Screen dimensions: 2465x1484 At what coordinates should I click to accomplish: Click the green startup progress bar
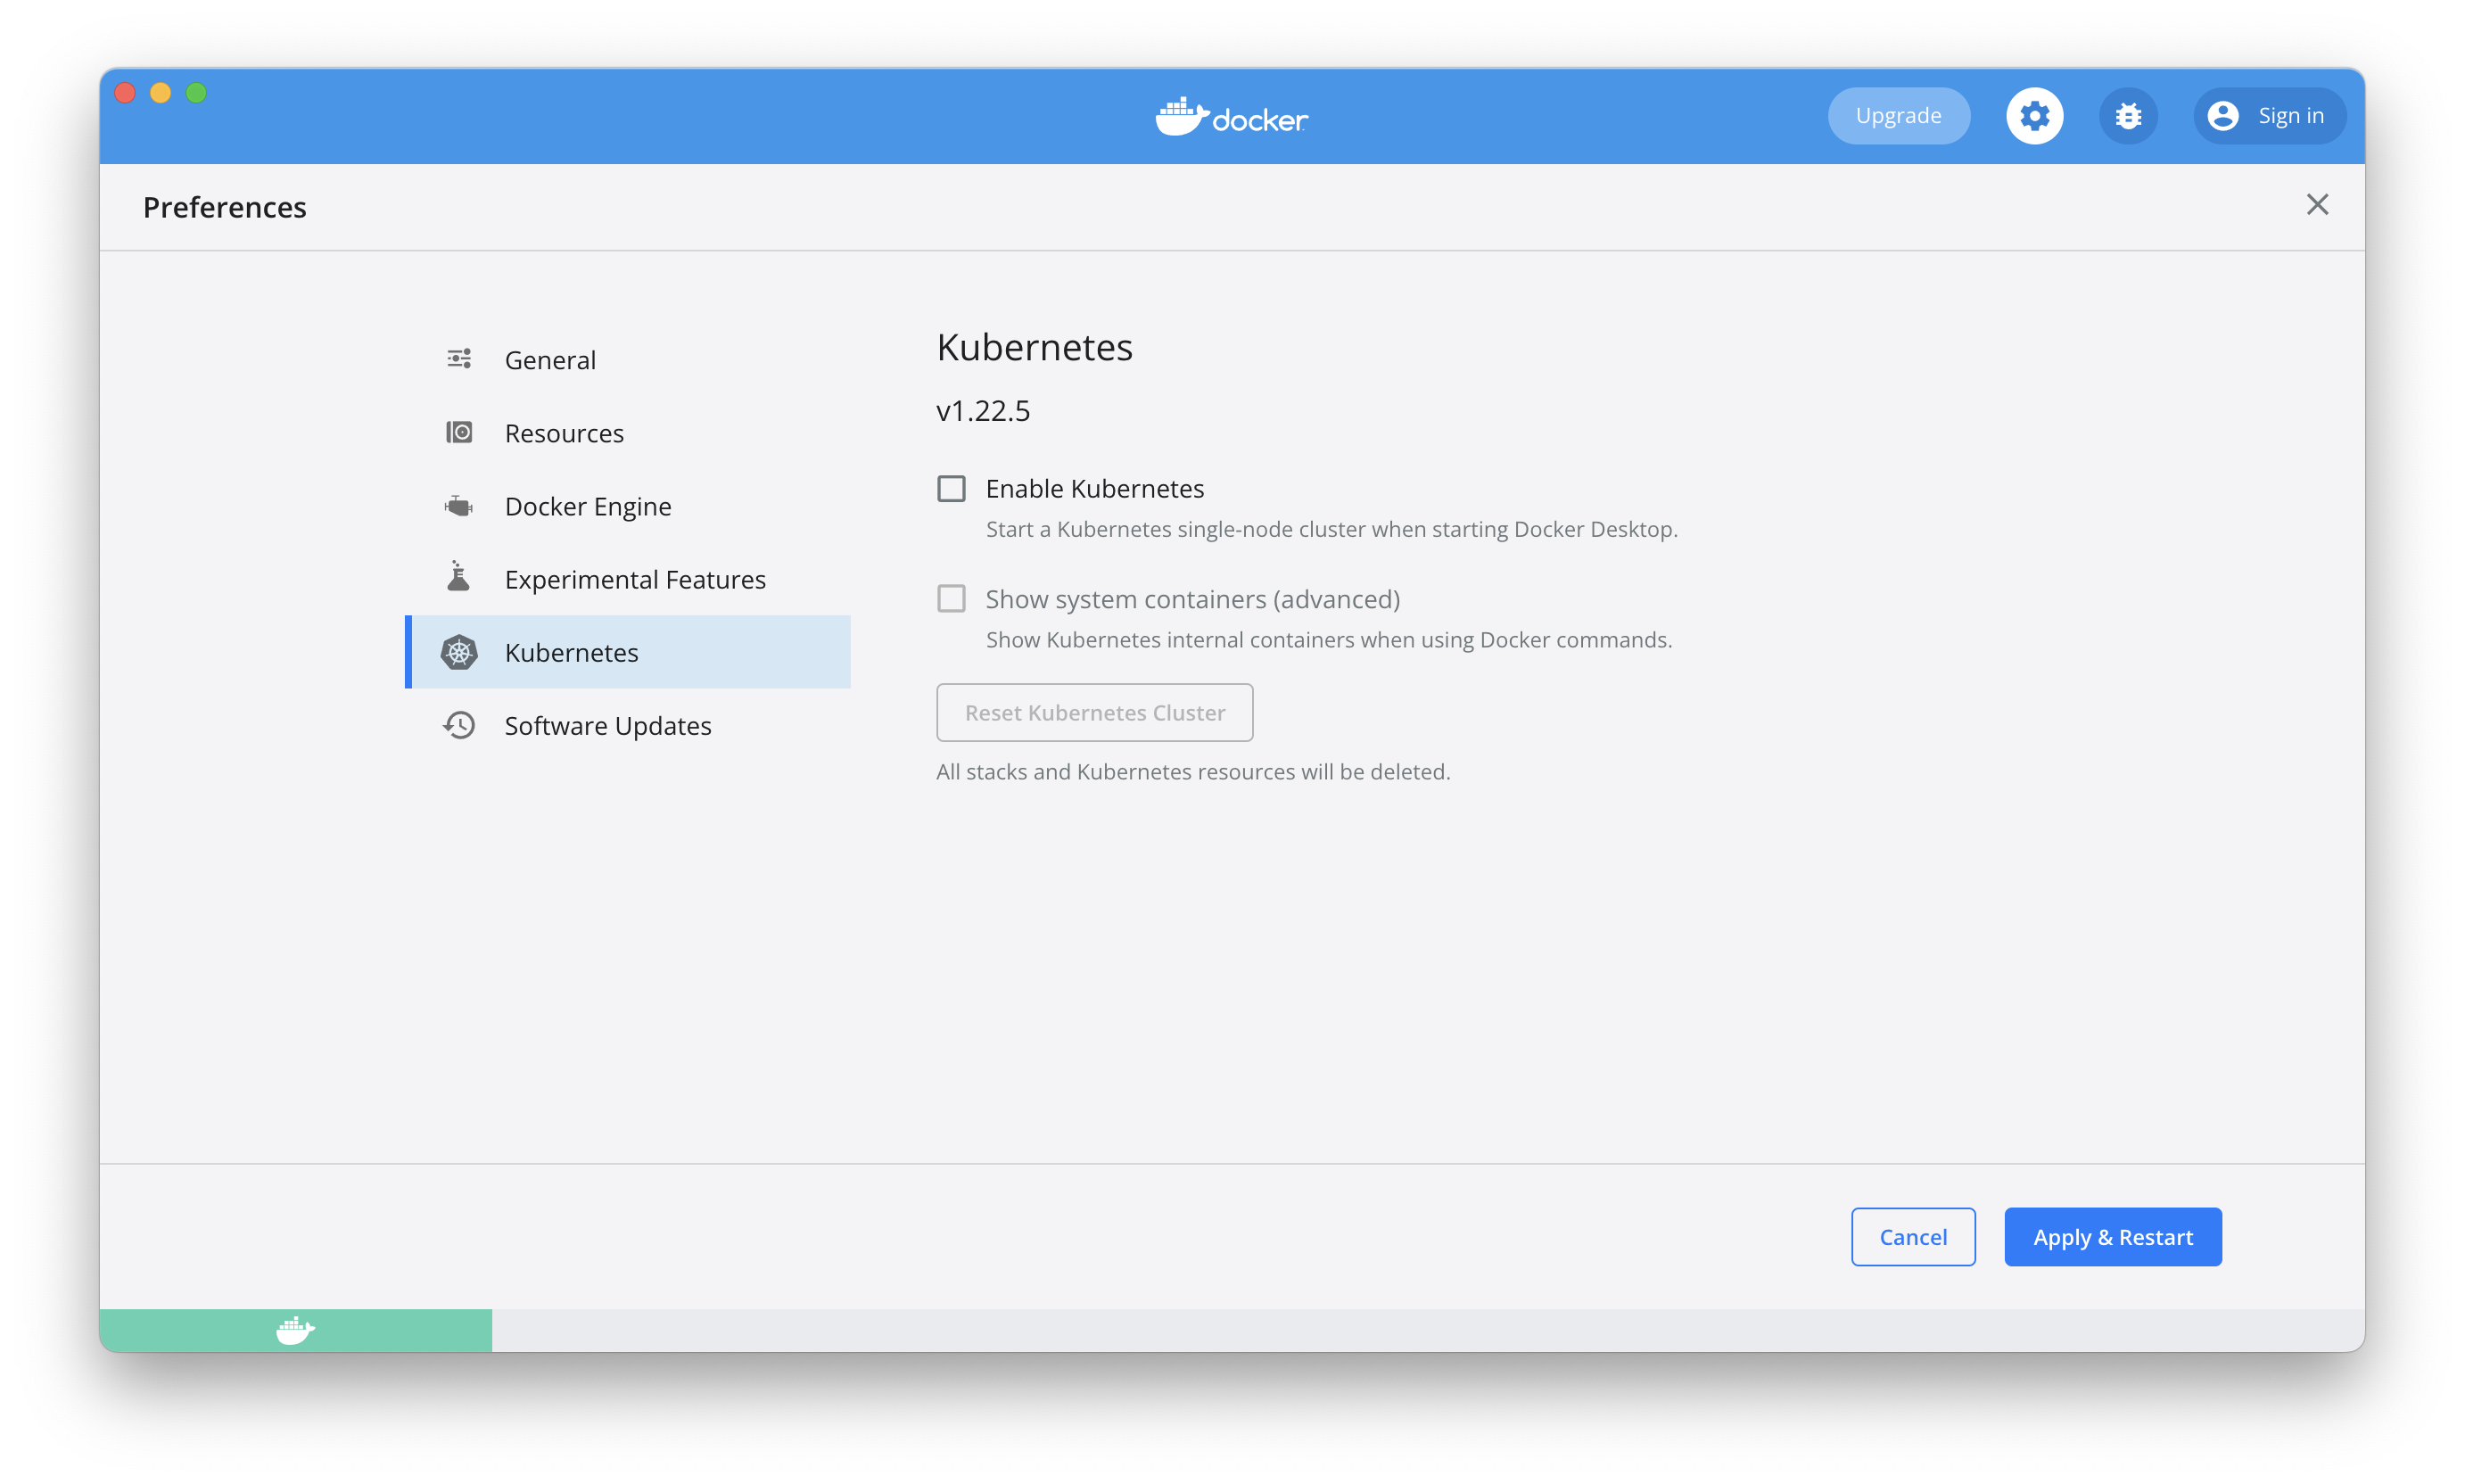coord(296,1329)
